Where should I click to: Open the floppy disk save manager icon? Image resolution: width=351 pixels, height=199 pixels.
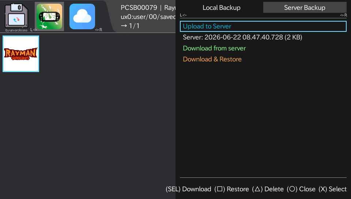click(16, 16)
